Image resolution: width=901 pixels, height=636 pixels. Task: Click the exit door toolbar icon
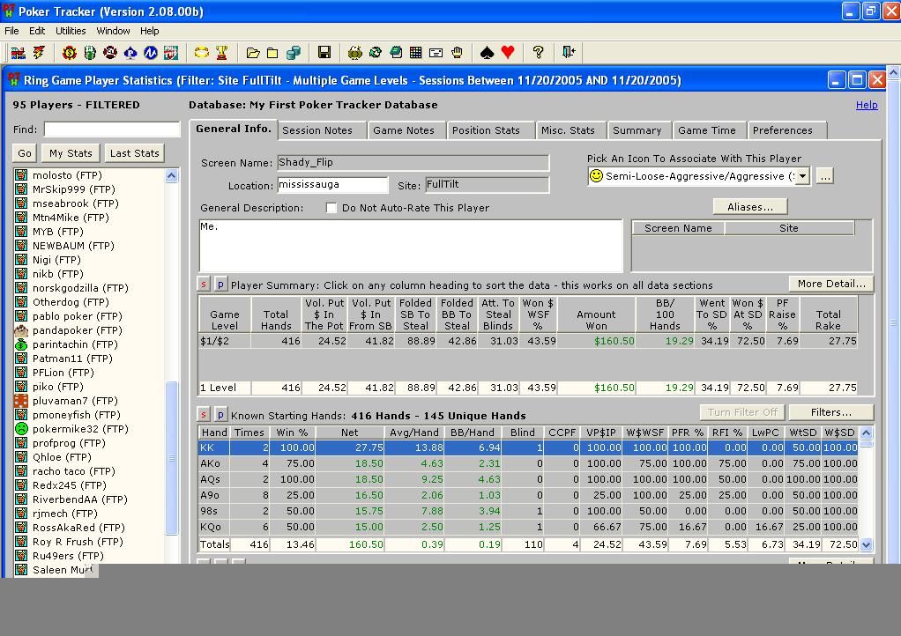pyautogui.click(x=569, y=53)
